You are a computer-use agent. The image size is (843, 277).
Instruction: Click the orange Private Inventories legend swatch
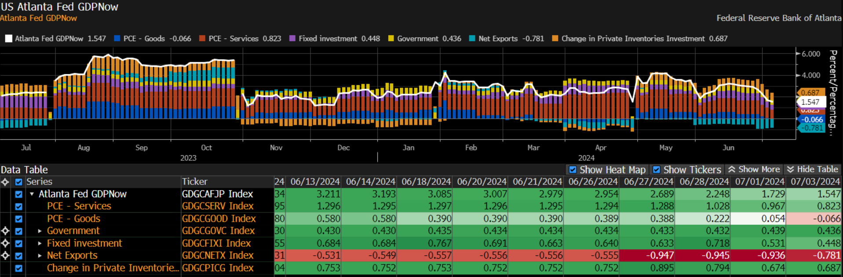click(x=555, y=39)
